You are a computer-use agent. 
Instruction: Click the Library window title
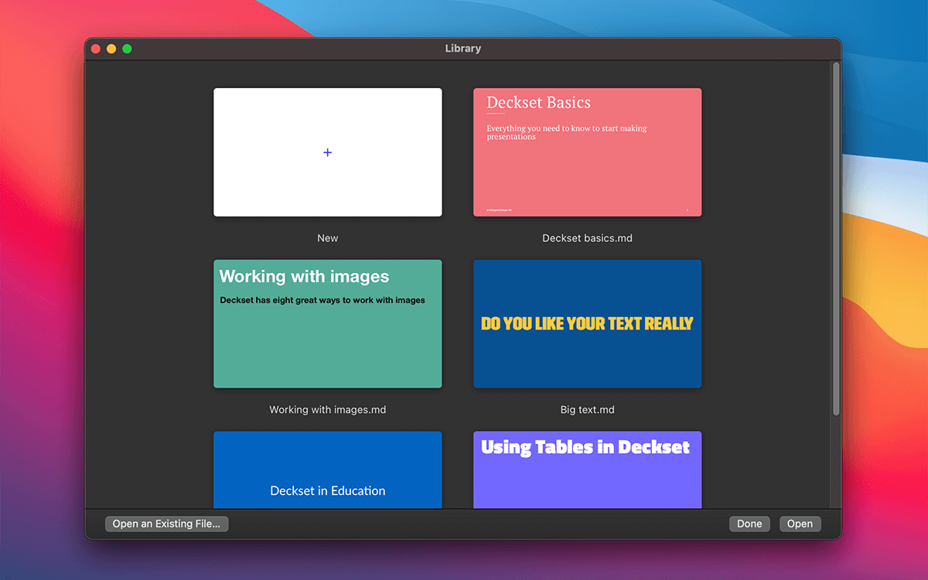tap(463, 49)
